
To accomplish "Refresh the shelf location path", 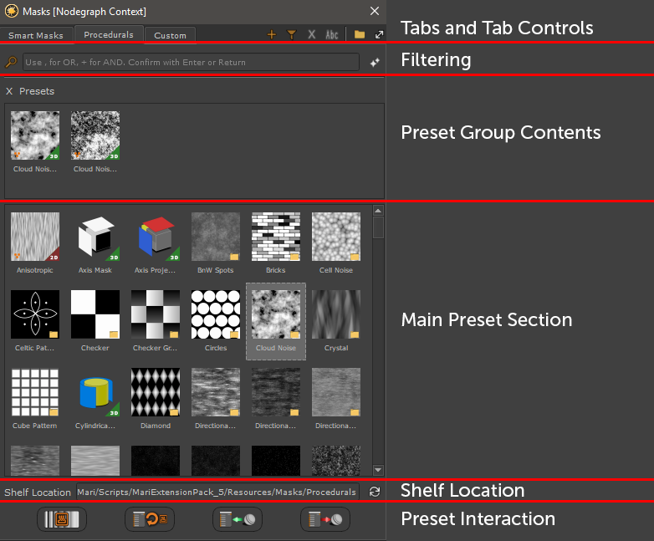I will (x=375, y=493).
